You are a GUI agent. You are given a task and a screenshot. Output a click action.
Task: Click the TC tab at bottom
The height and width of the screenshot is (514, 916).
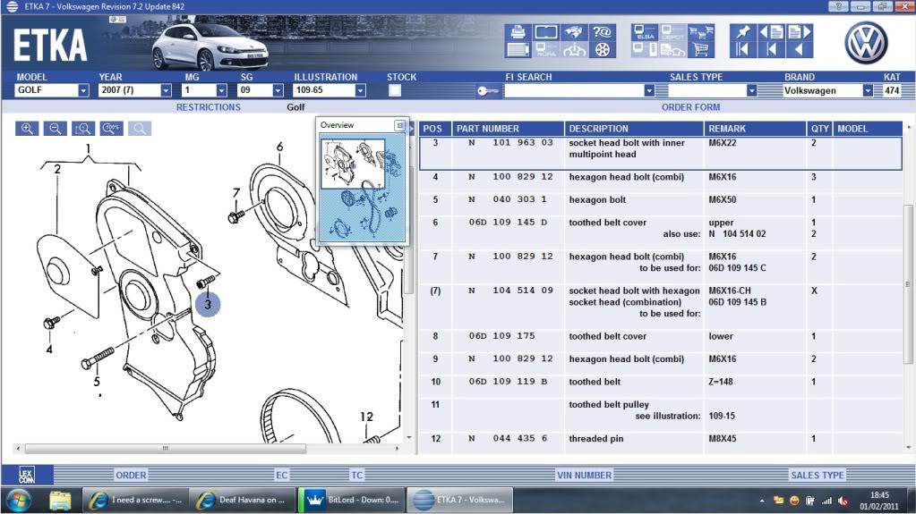pyautogui.click(x=356, y=475)
